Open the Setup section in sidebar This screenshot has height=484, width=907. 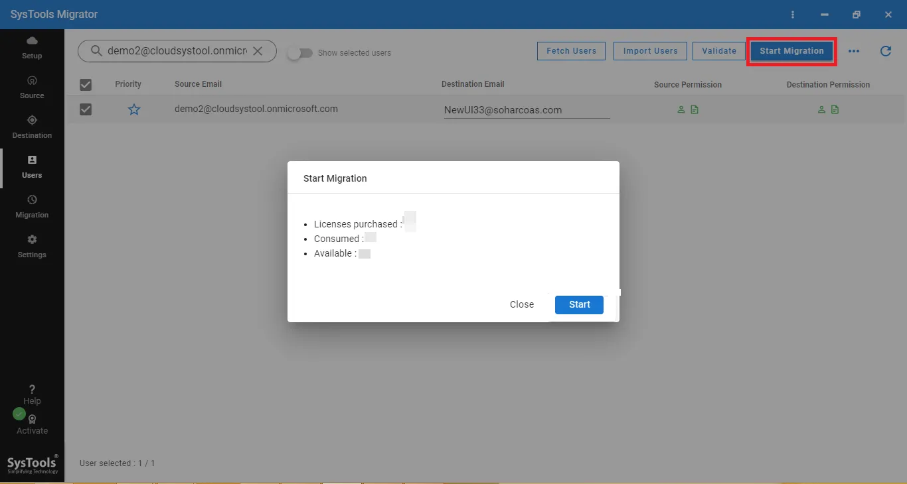(32, 48)
